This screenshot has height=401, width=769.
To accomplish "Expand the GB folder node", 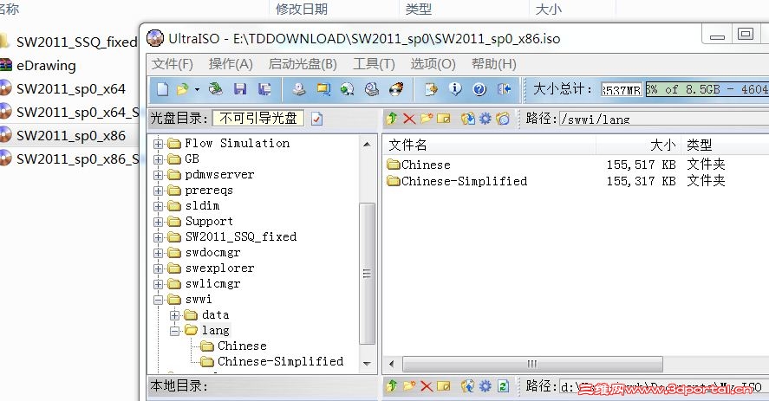I will (x=158, y=159).
